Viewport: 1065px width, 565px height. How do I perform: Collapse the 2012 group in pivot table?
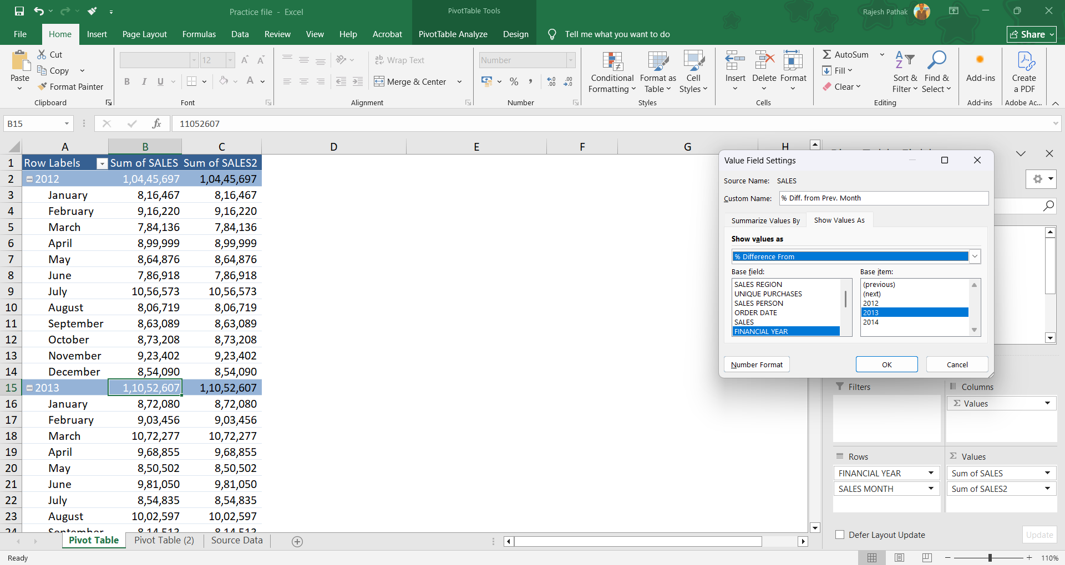click(30, 179)
